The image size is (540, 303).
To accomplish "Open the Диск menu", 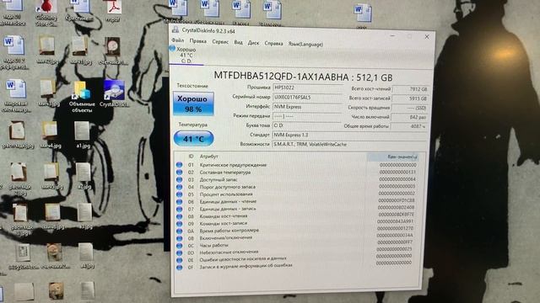I will point(253,43).
